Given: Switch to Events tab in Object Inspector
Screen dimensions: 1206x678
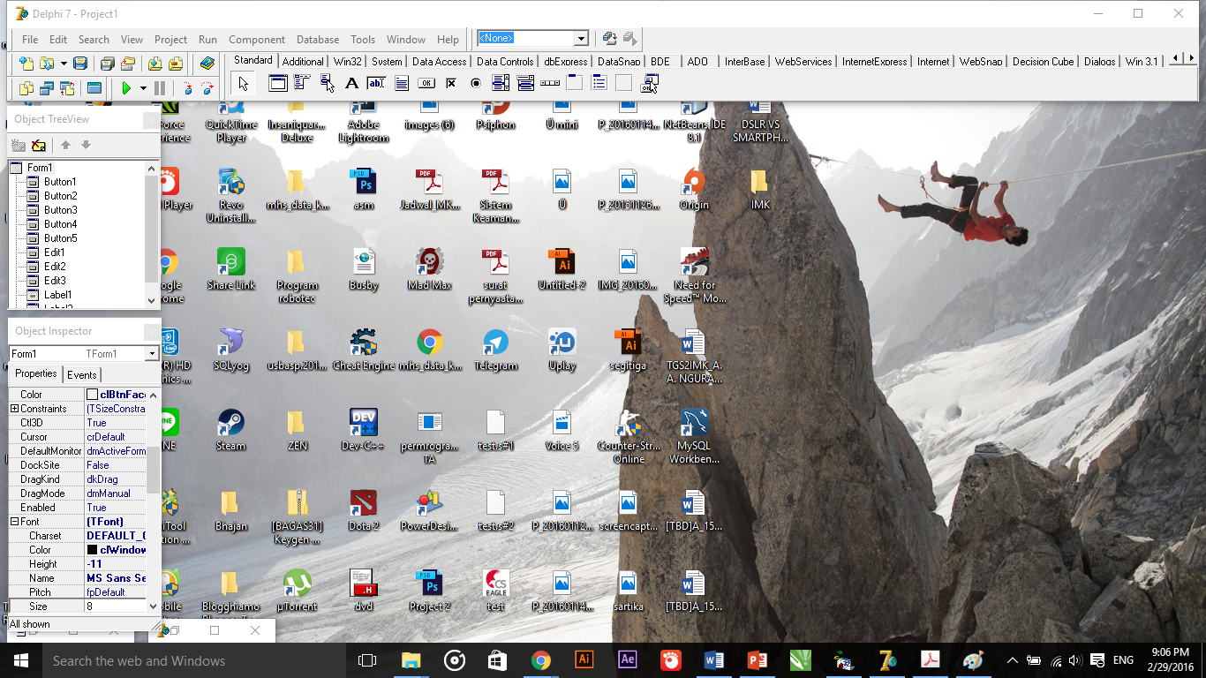Looking at the screenshot, I should (x=82, y=375).
